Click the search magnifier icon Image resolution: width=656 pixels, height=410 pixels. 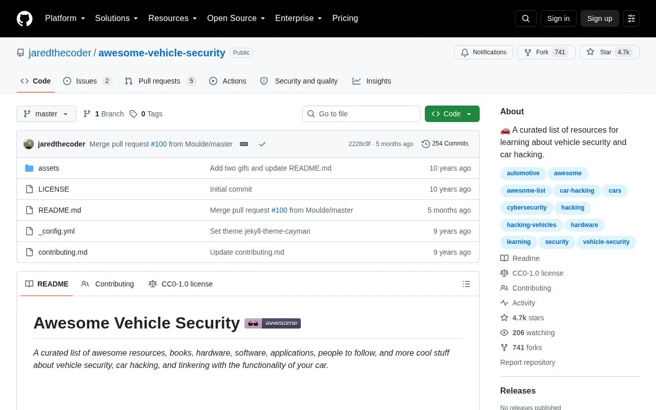[x=526, y=18]
